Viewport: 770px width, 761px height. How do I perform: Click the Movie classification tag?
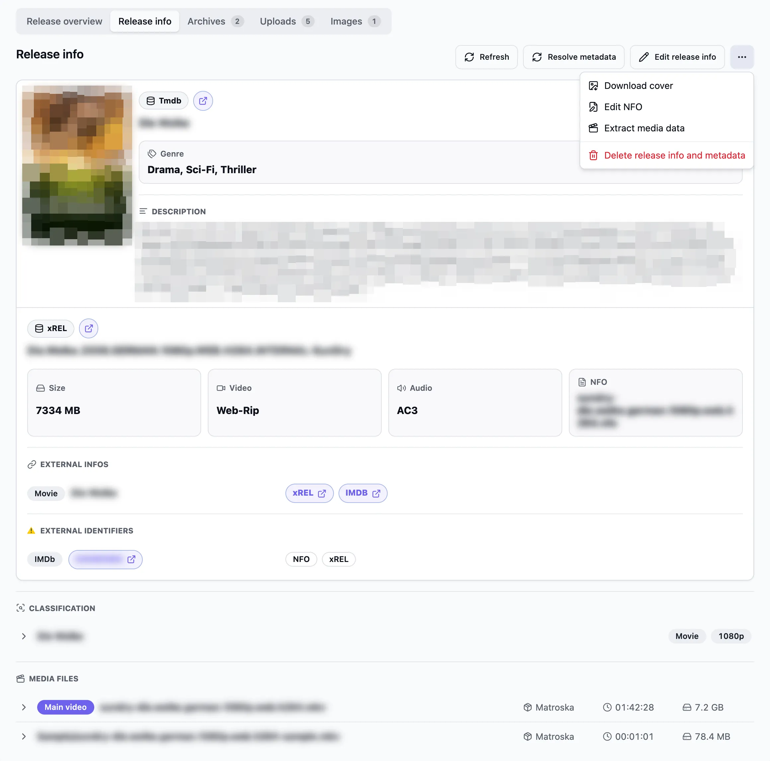pyautogui.click(x=687, y=636)
